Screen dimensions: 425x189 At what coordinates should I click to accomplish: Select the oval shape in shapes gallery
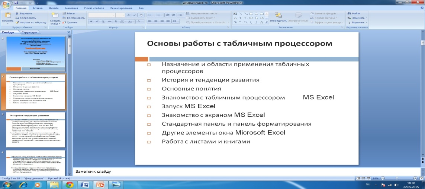pos(257,13)
